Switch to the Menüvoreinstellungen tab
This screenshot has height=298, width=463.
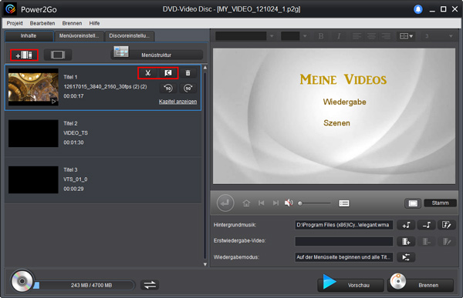(79, 36)
